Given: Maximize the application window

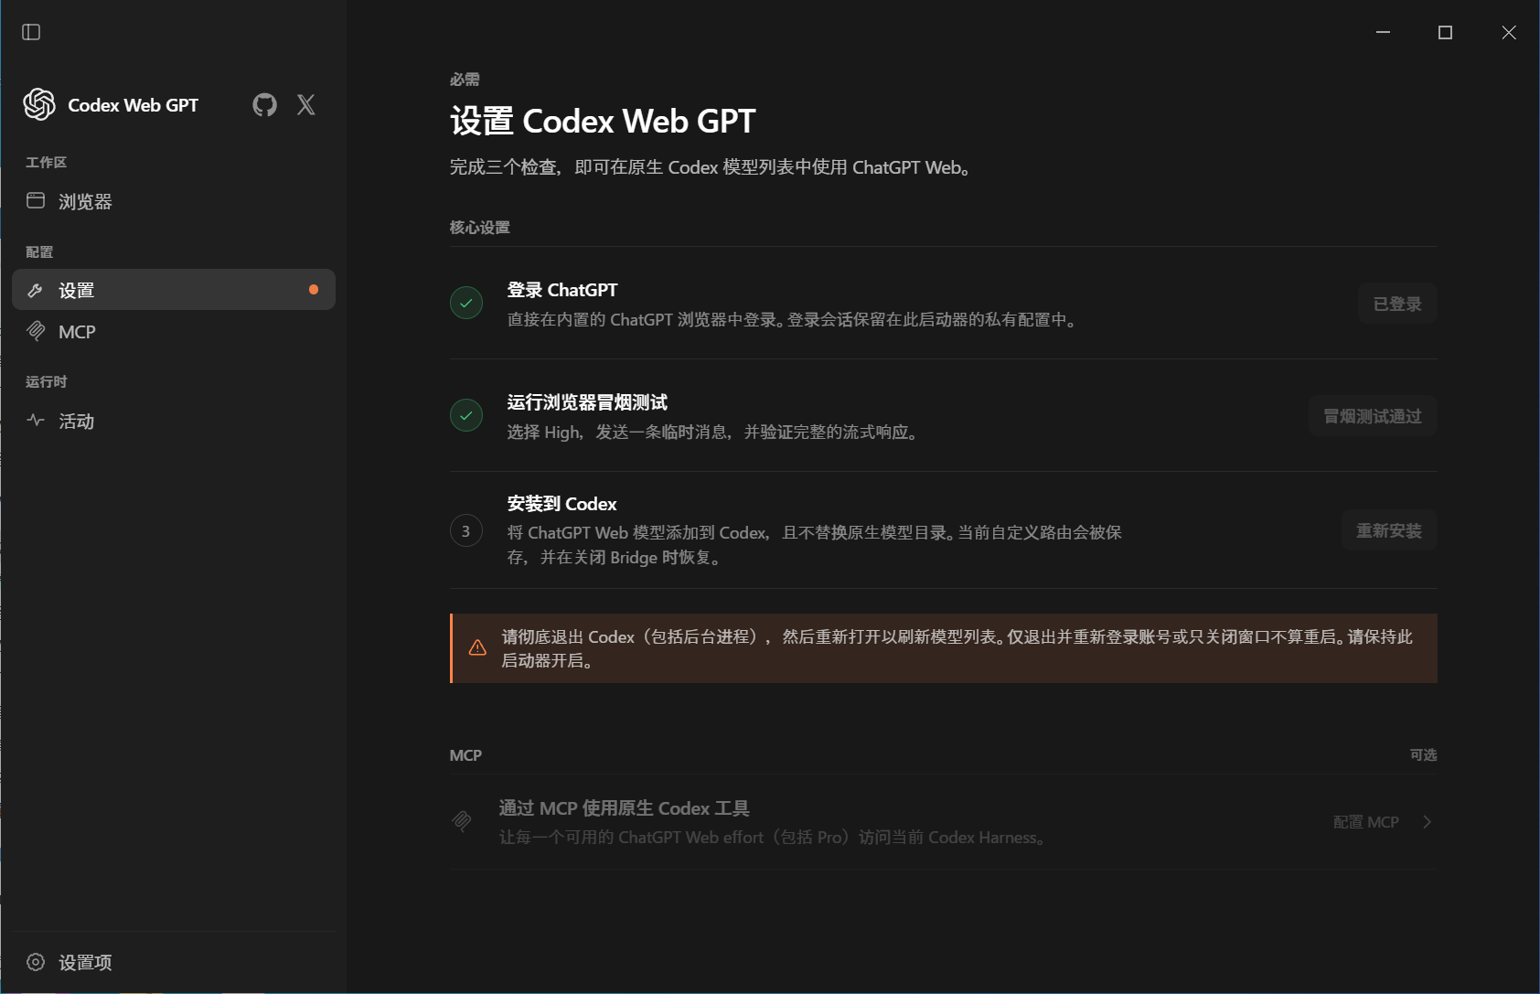Looking at the screenshot, I should pos(1445,32).
